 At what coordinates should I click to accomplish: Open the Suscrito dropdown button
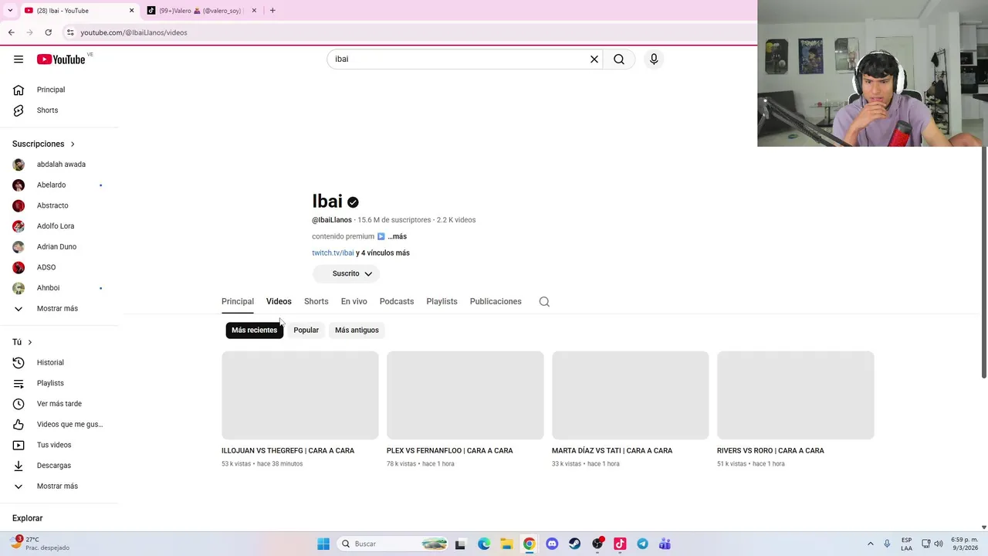pyautogui.click(x=346, y=273)
